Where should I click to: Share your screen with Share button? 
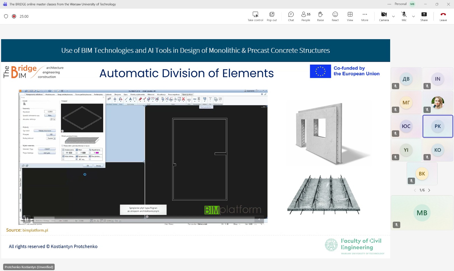tap(424, 16)
